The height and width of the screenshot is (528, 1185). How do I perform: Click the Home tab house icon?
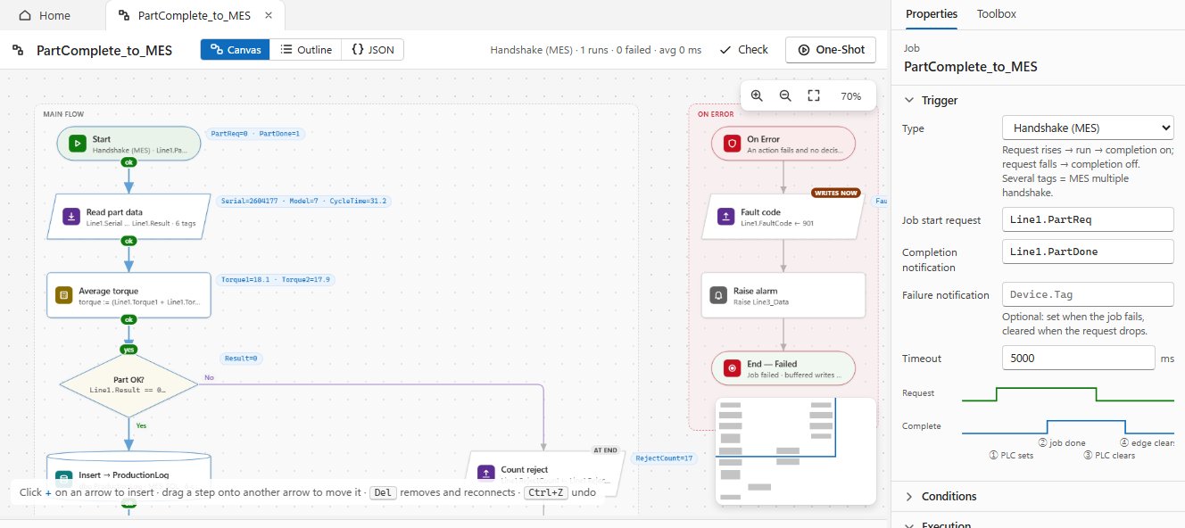pyautogui.click(x=25, y=16)
